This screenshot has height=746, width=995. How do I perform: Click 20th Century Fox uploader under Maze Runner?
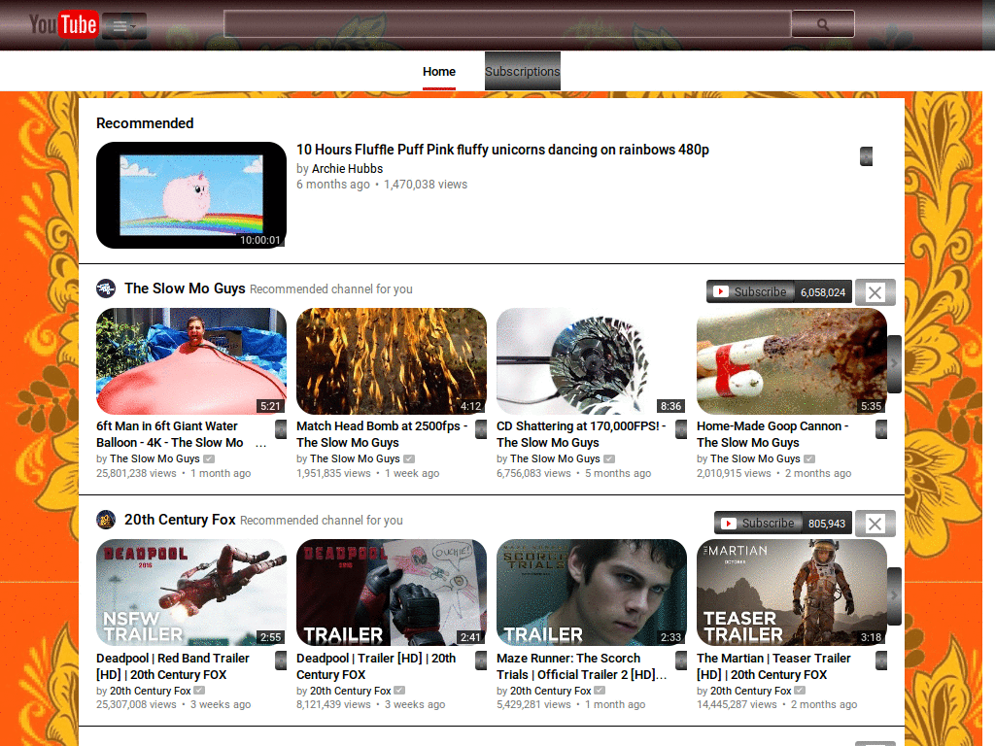[x=550, y=691]
